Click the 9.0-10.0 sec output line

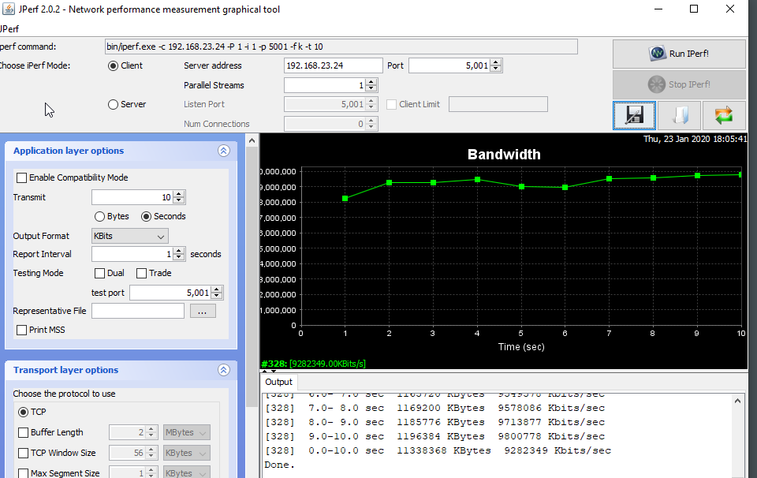[x=435, y=436]
